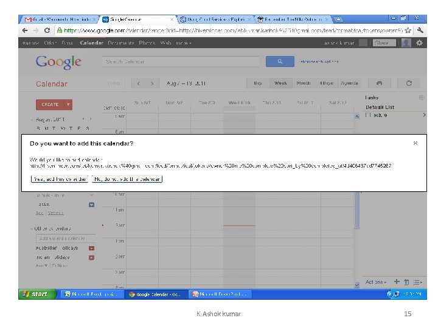Viewport: 438px width, 329px height.
Task: Click the scroll down arrow of calendar
Action: [357, 285]
